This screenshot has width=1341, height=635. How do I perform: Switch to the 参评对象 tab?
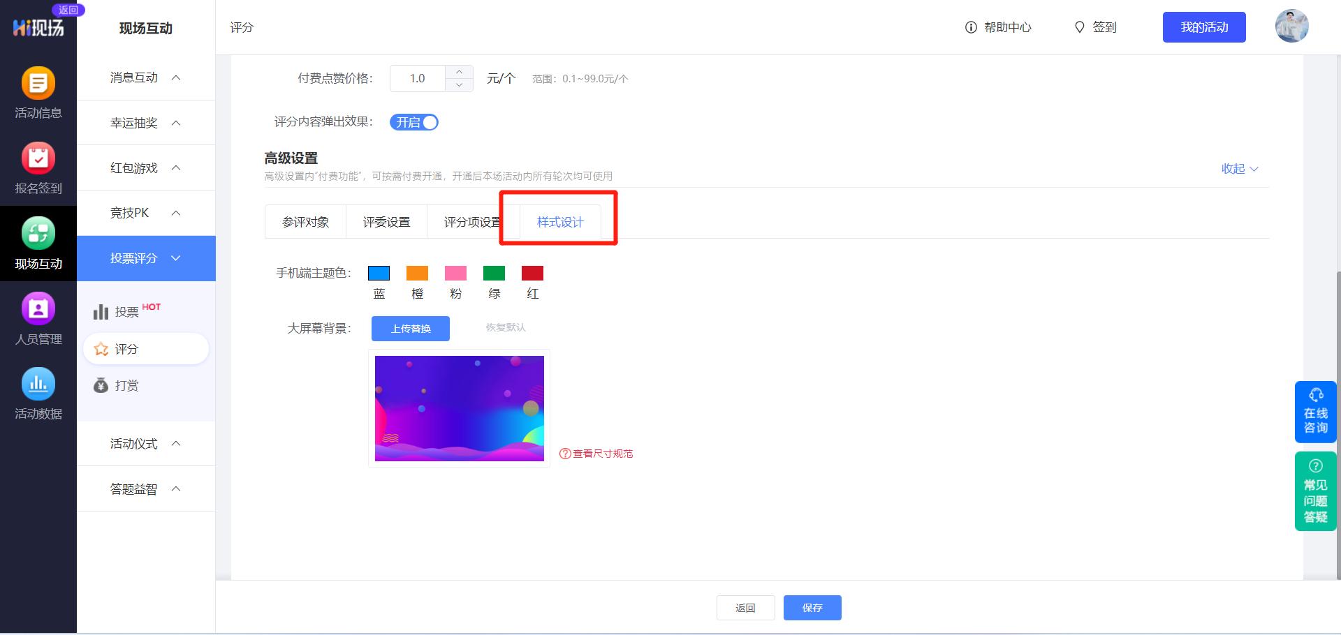305,221
